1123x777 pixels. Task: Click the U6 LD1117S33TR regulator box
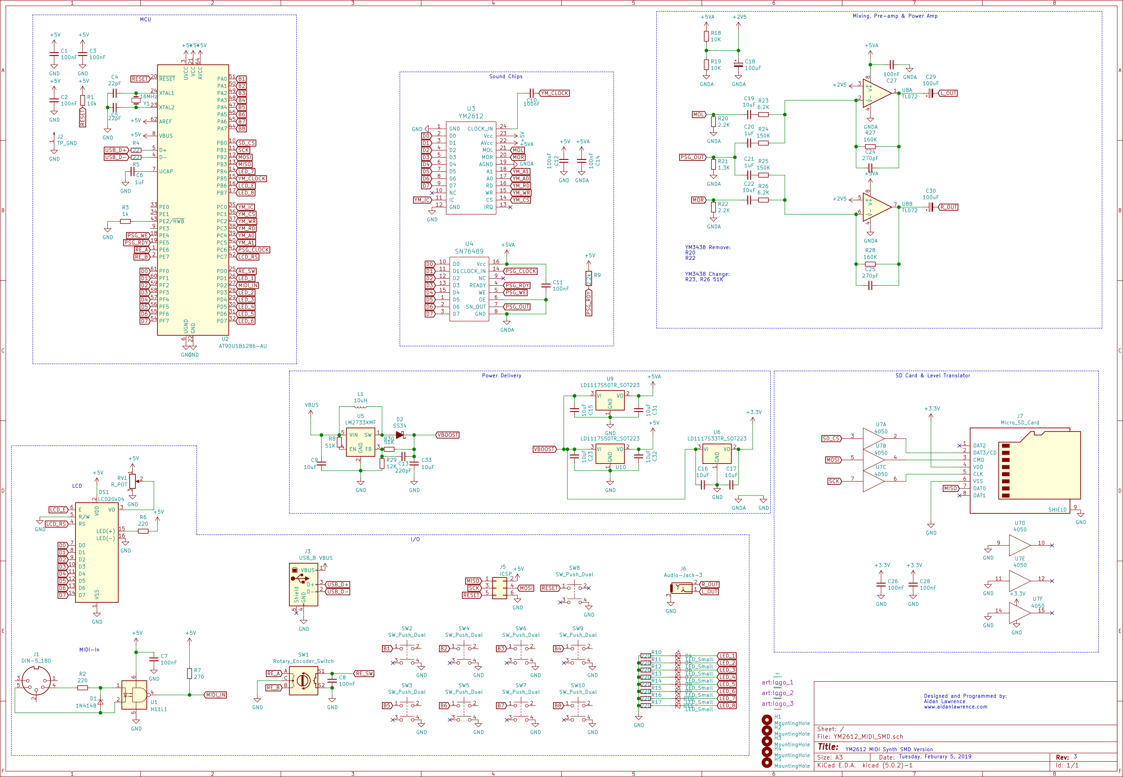pos(717,454)
